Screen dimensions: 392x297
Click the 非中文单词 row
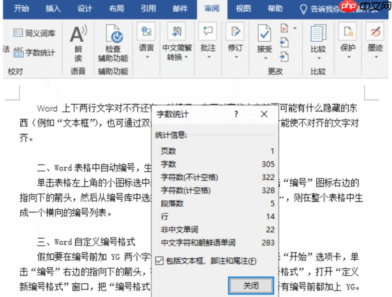(x=218, y=230)
